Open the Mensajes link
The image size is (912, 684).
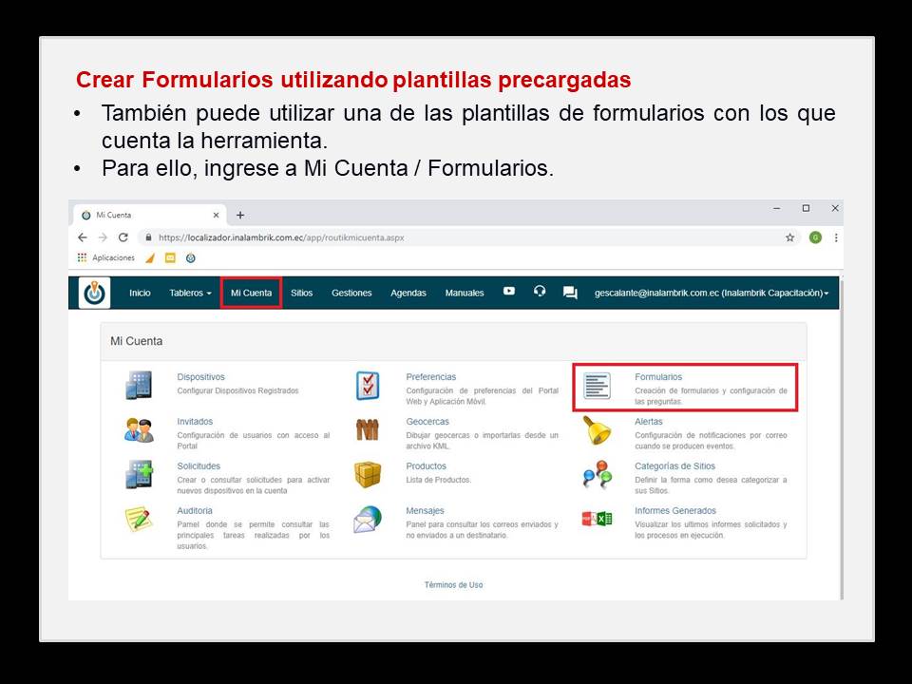click(425, 511)
